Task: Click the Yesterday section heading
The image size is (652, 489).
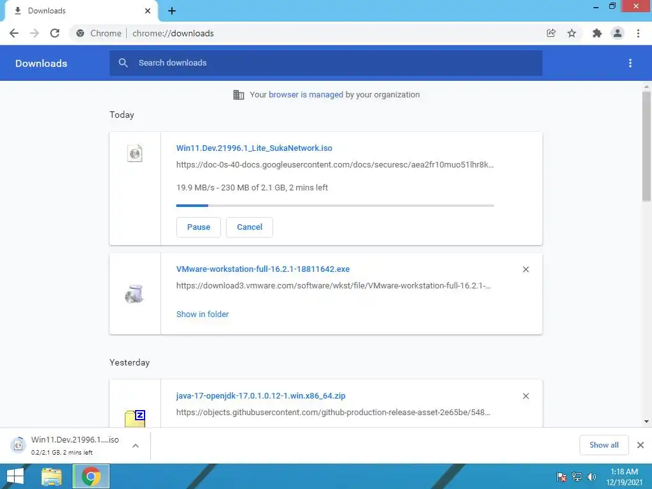Action: click(129, 362)
